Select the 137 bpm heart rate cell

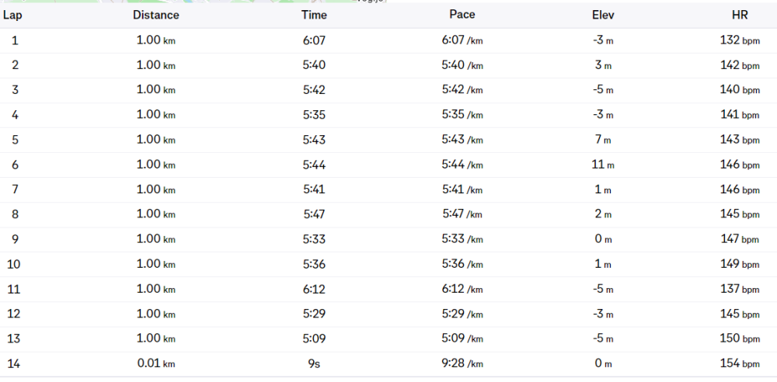740,289
